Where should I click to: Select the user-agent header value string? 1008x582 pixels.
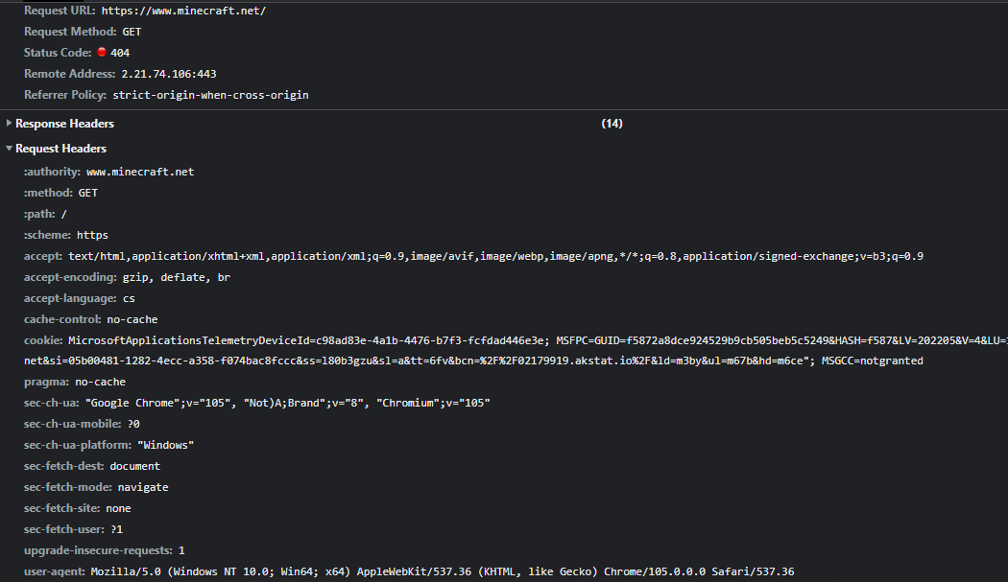click(x=443, y=571)
